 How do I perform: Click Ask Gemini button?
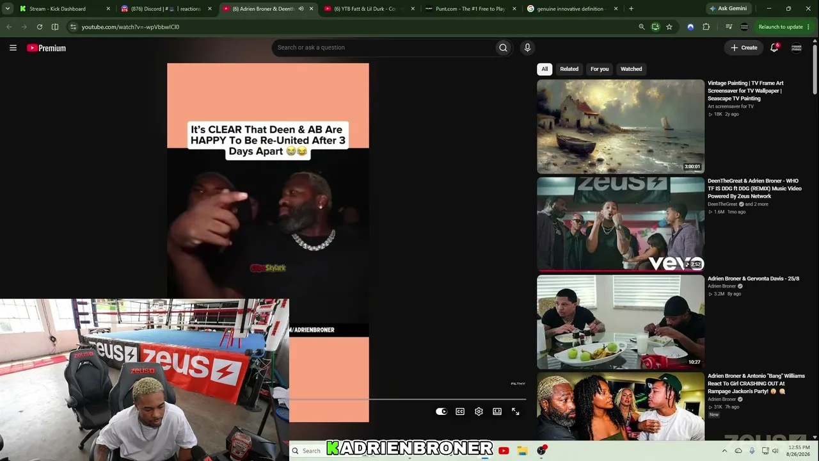(x=728, y=9)
